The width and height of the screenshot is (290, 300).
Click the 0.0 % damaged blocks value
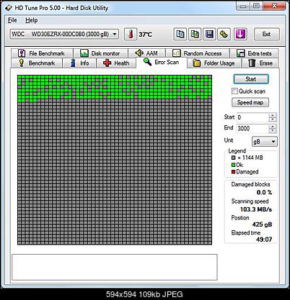pos(264,192)
